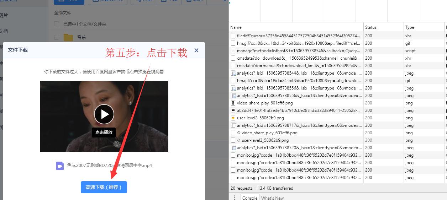Click the 200 status of the cmsdata?do=manual row
The width and height of the screenshot is (447, 200).
(x=368, y=66)
